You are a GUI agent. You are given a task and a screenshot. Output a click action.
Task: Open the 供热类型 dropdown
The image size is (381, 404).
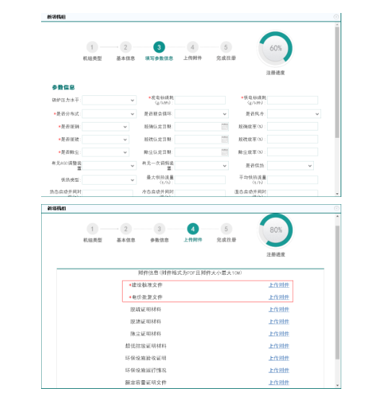(109, 180)
